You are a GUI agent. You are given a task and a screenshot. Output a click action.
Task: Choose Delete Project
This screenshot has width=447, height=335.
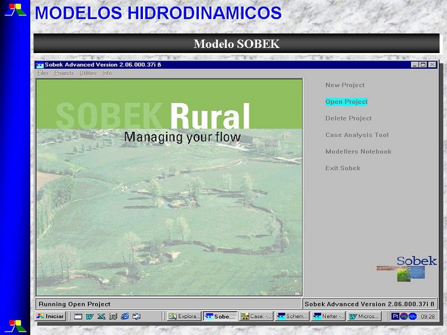click(348, 118)
